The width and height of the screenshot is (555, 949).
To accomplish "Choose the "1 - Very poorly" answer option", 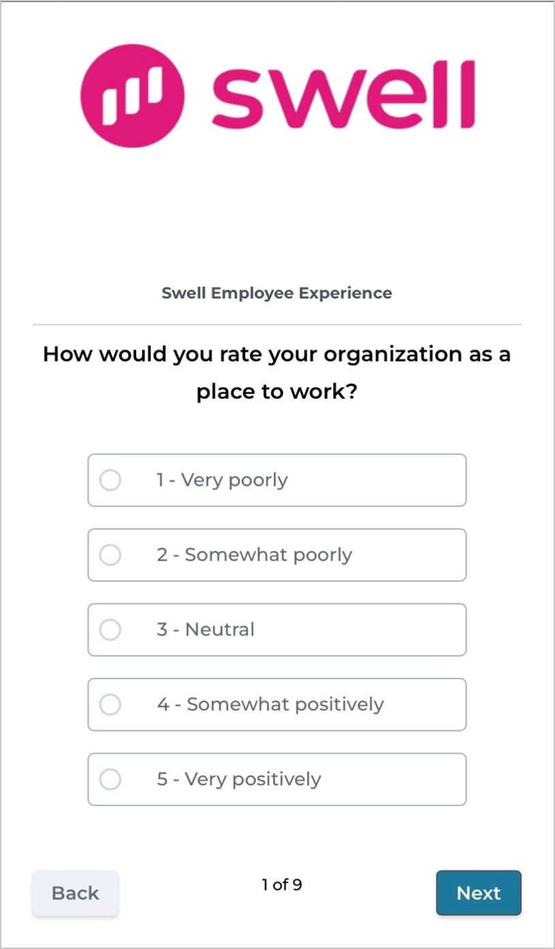I will tap(276, 480).
